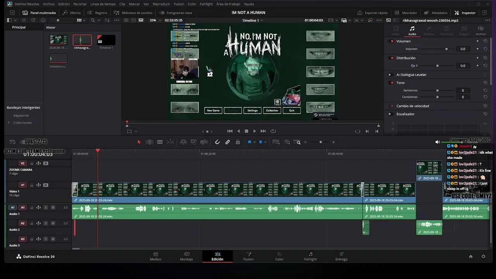Viewport: 496px width, 279px height.
Task: Open Timeline 1 name dropdown
Action: coord(253,20)
